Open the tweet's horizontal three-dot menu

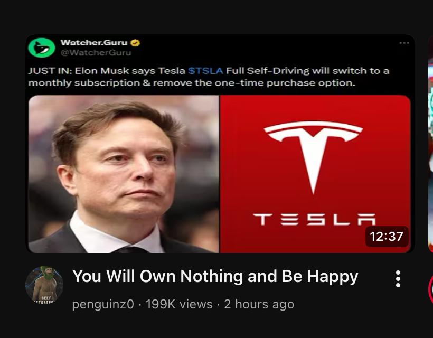[x=404, y=43]
